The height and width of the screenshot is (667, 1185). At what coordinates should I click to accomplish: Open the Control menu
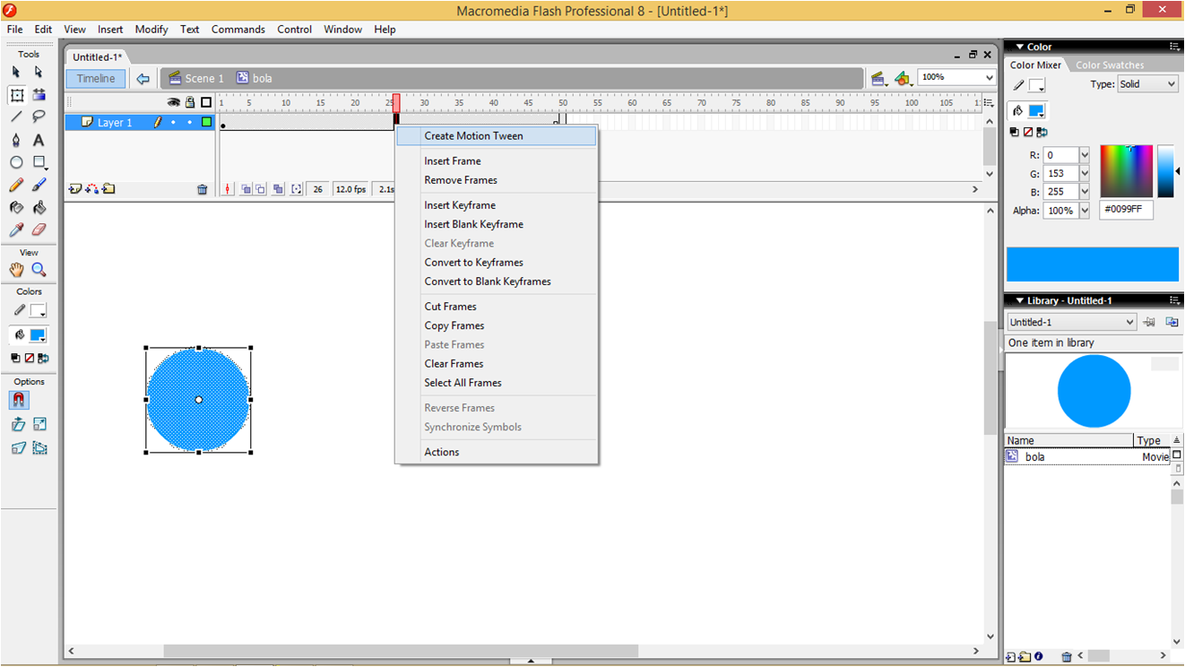click(294, 30)
